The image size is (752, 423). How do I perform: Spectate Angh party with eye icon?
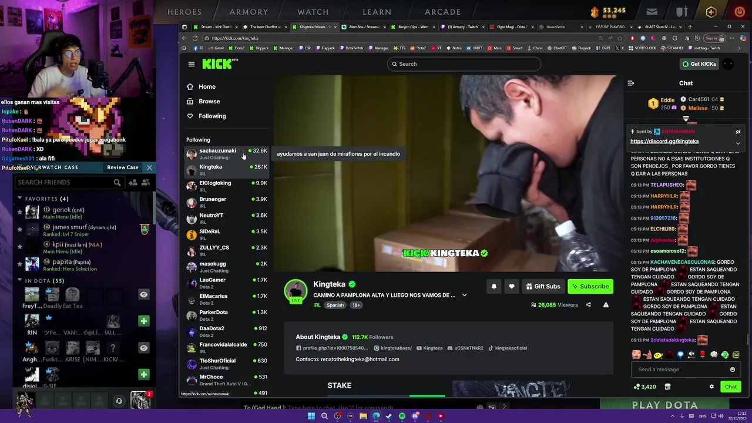pyautogui.click(x=143, y=348)
